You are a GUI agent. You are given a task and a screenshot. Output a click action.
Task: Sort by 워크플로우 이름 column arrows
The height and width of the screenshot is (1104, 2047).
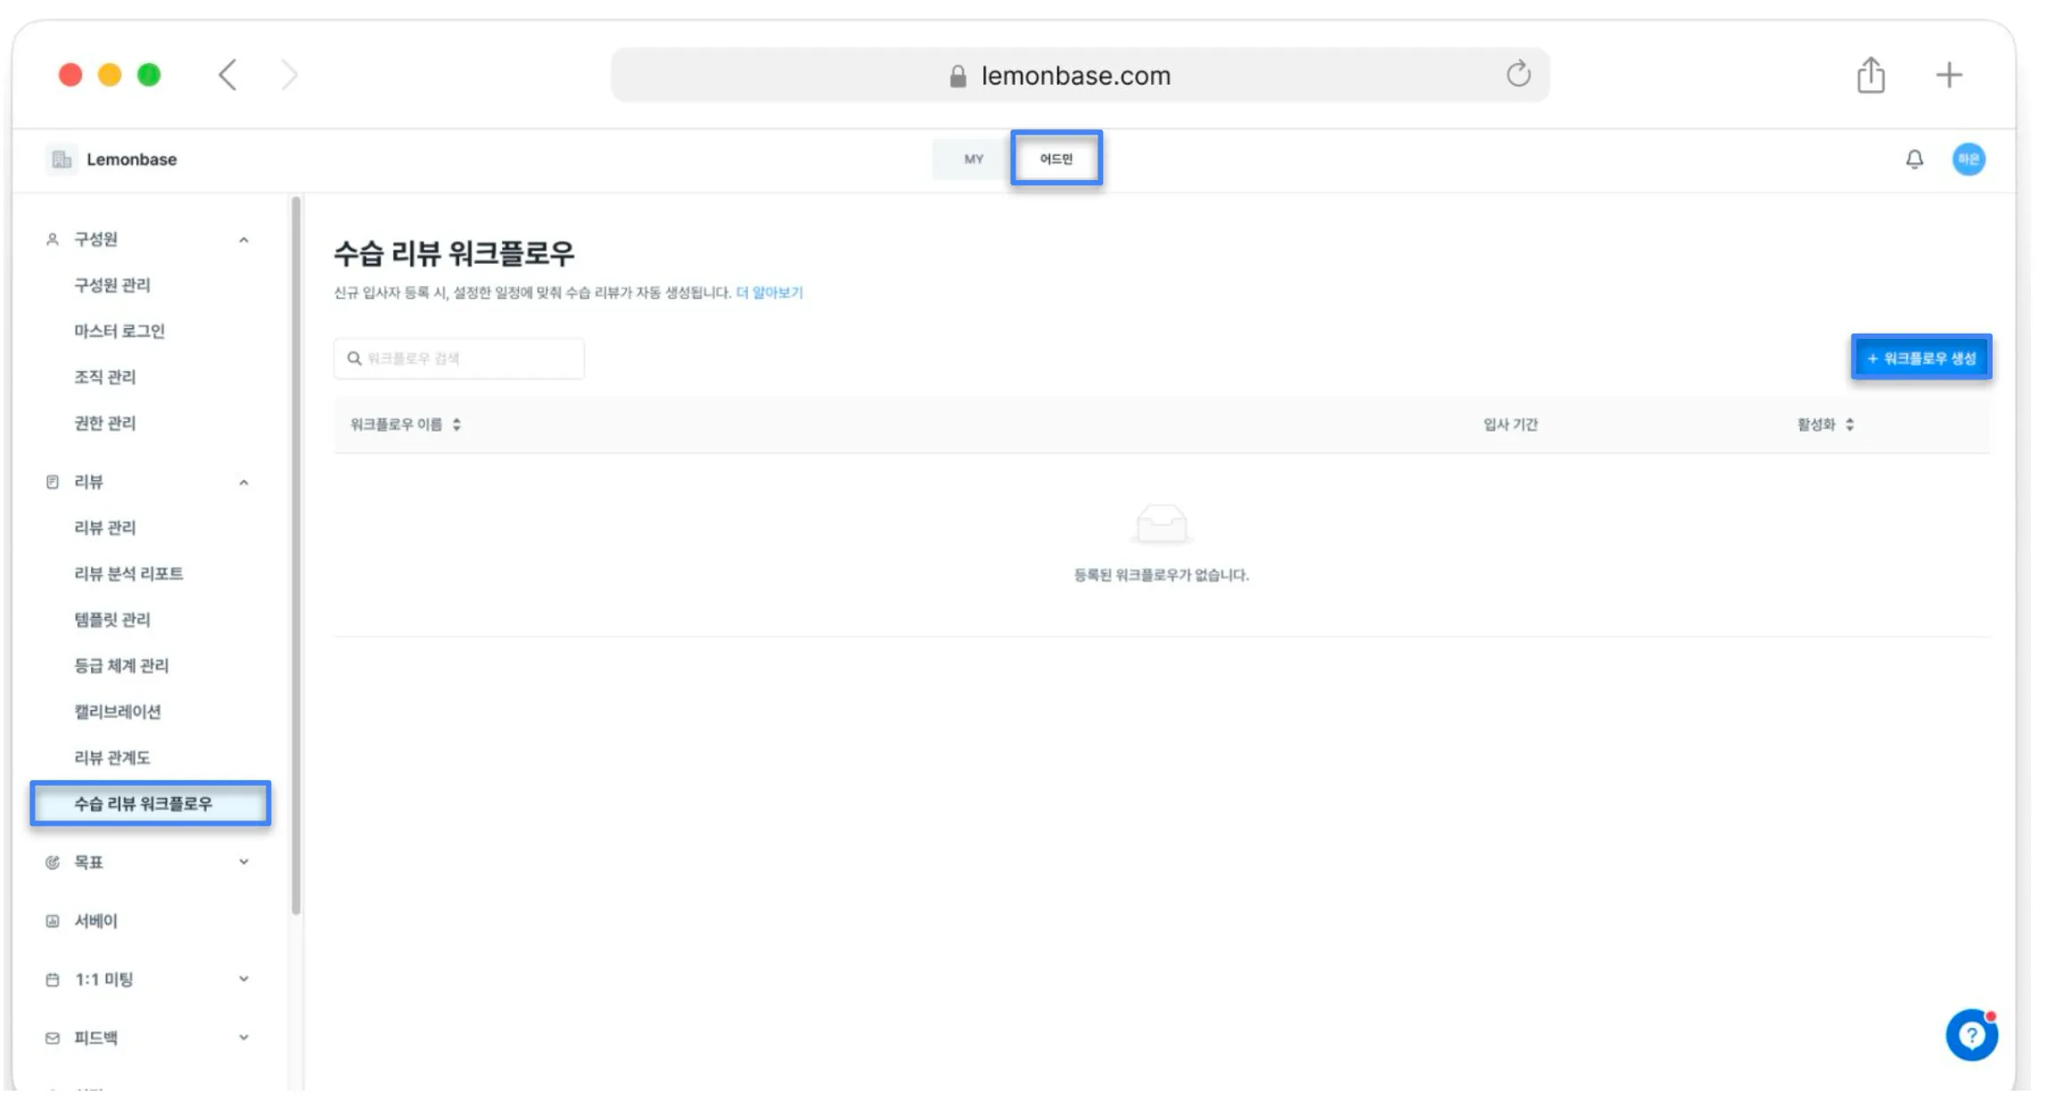(456, 424)
